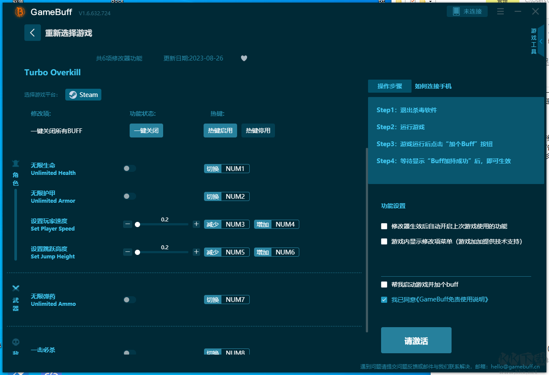Screen dimensions: 549x375
Task: Click the Unlimited Armor label
Action: (53, 201)
